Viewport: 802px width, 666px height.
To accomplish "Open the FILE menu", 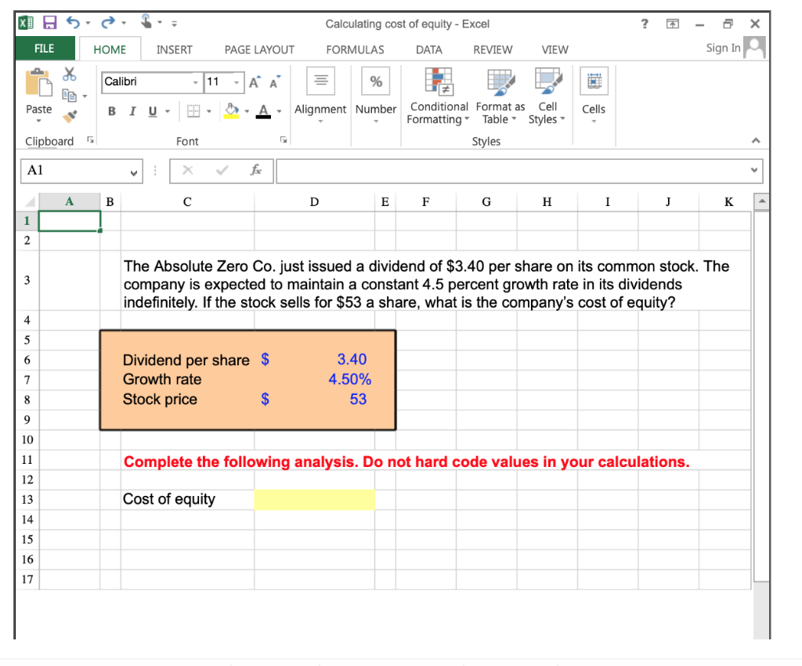I will [44, 48].
